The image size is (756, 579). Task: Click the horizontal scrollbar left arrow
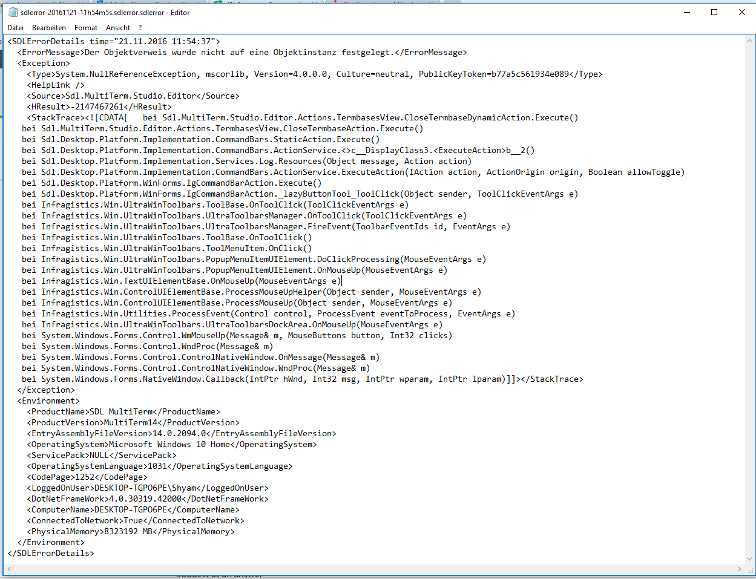[8, 569]
